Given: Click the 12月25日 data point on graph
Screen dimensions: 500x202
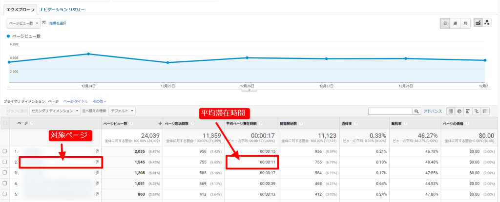Looking at the screenshot, I should 168,63.
